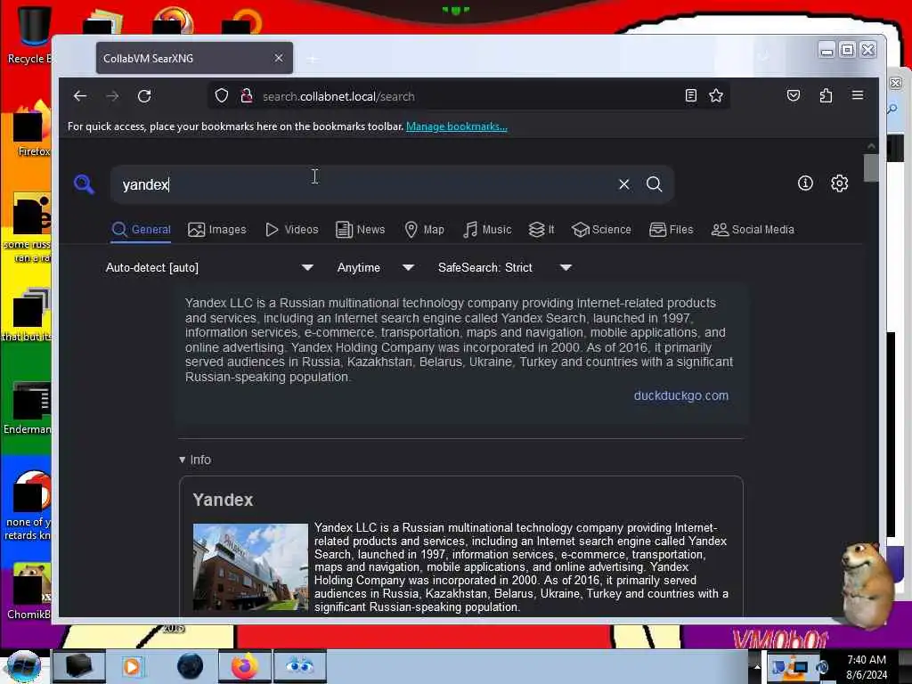The width and height of the screenshot is (912, 684).
Task: Clear the search query with the X
Action: pyautogui.click(x=624, y=184)
